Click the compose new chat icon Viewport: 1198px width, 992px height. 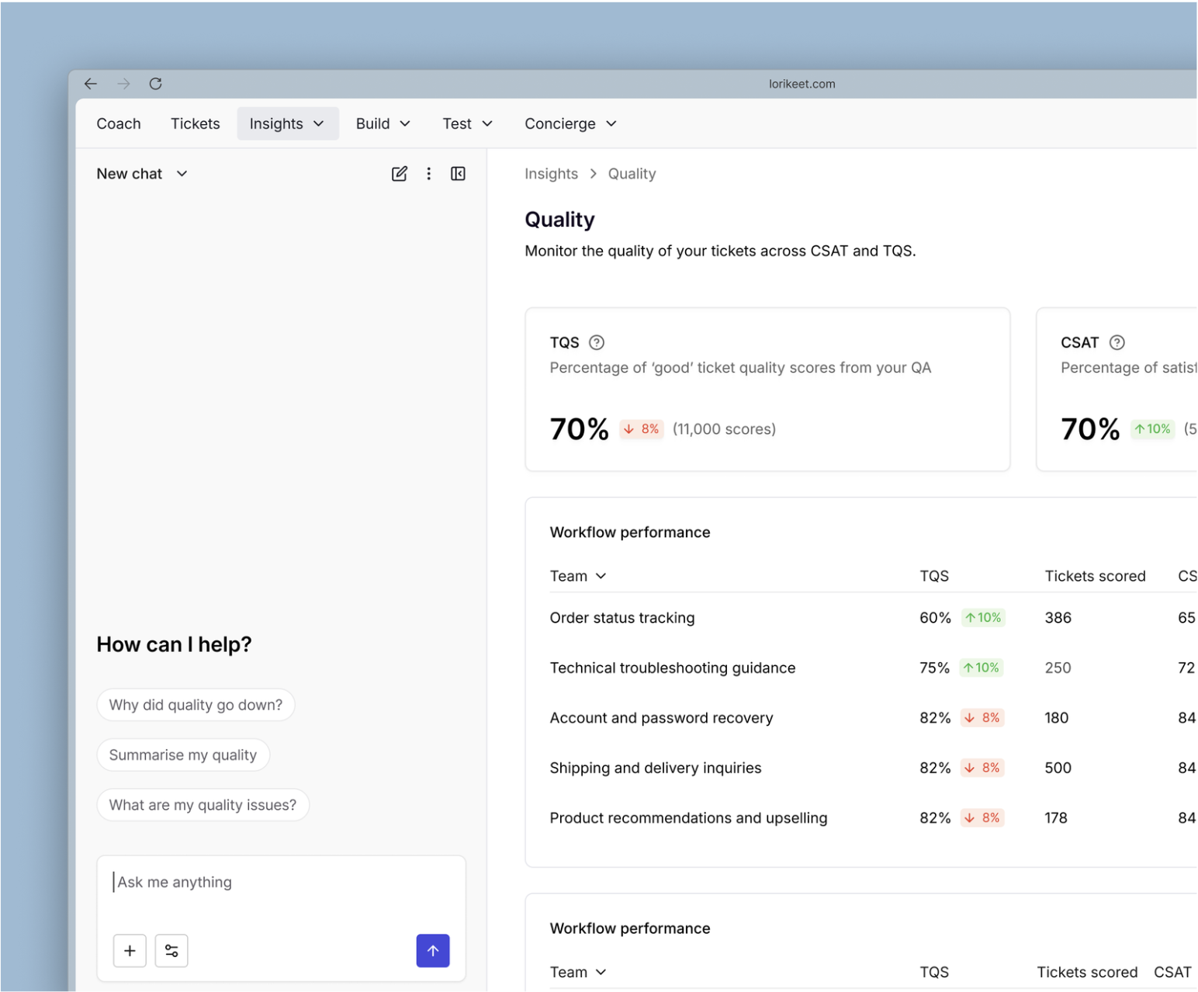click(x=400, y=174)
